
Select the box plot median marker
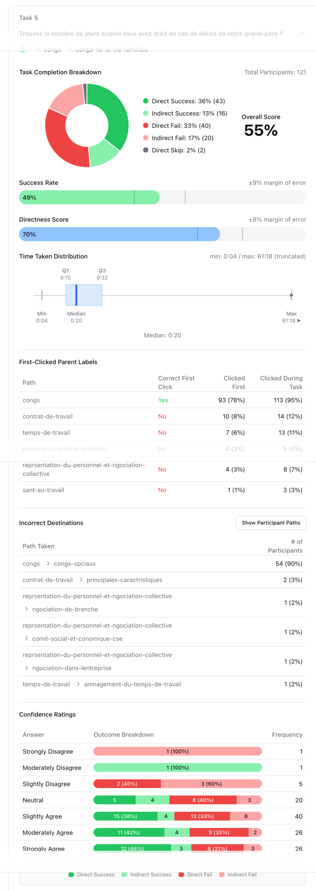pyautogui.click(x=76, y=295)
